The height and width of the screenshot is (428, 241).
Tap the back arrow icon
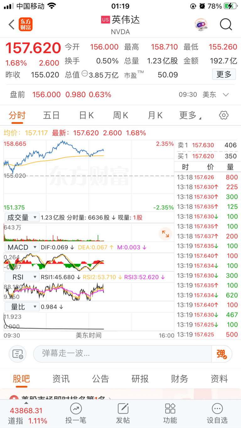pyautogui.click(x=12, y=24)
